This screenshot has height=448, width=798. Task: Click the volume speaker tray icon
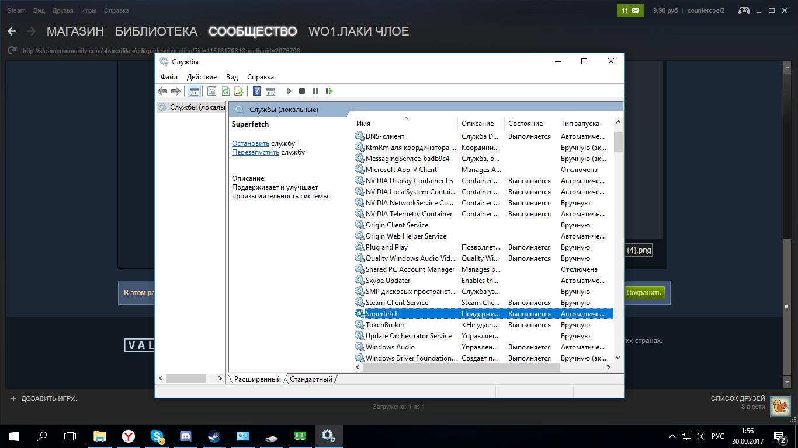(700, 436)
